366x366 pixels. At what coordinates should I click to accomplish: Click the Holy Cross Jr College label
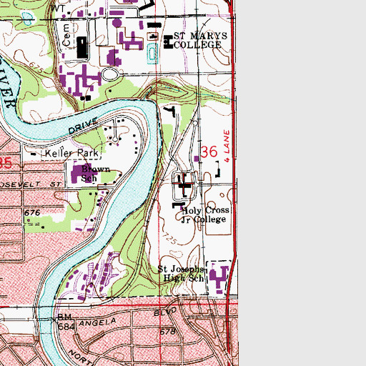pos(205,214)
